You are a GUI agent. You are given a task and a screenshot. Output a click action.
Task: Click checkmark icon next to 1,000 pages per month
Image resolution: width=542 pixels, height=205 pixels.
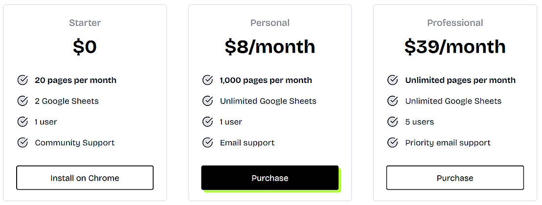tap(207, 80)
